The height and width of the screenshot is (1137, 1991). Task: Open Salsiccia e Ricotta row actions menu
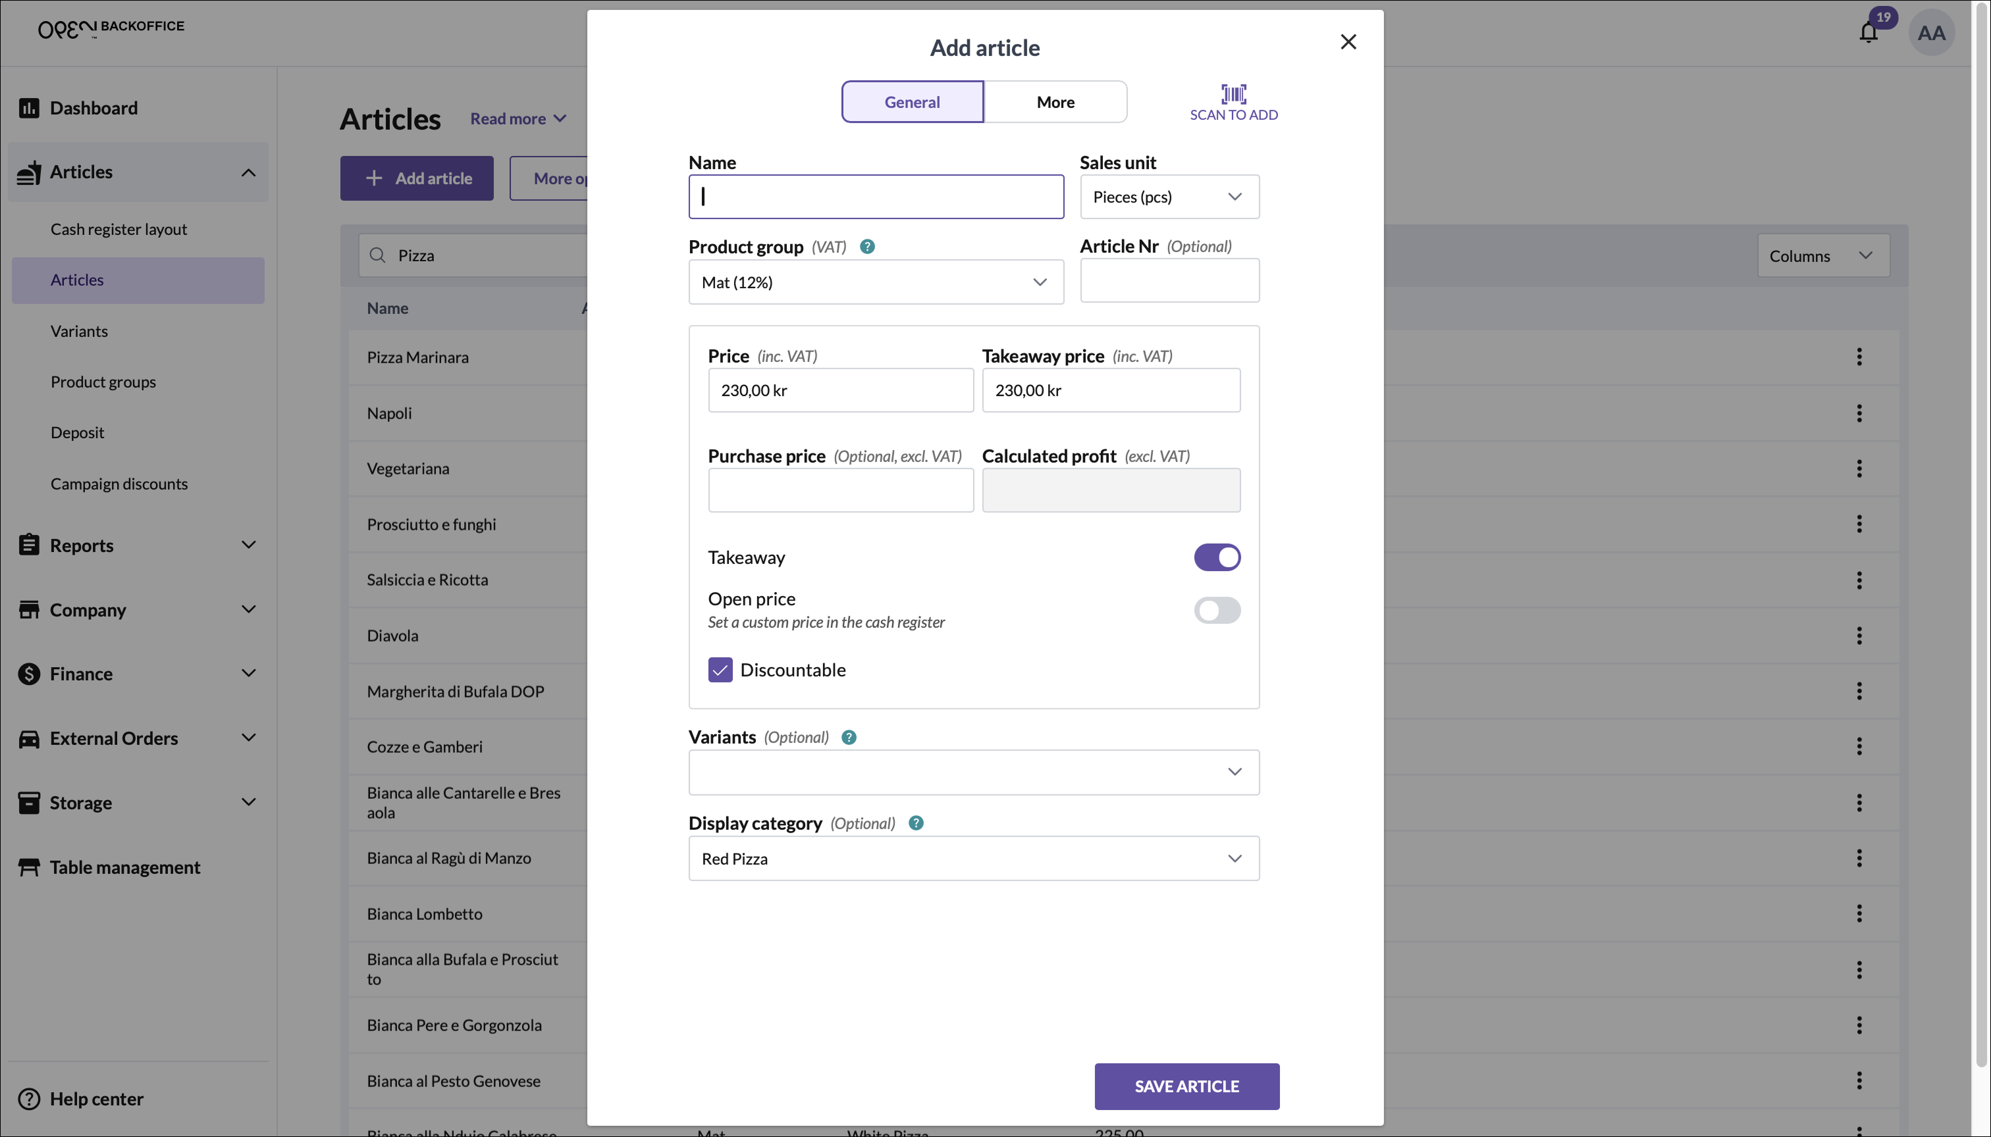(x=1859, y=580)
